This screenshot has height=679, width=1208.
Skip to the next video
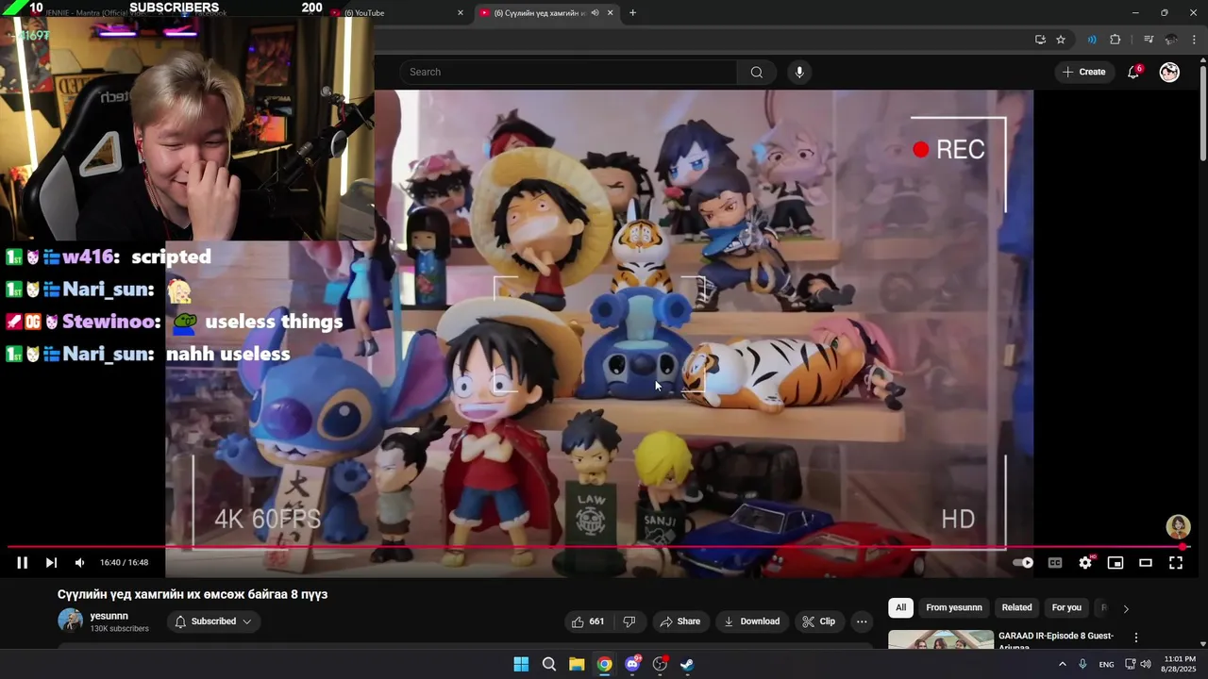pyautogui.click(x=51, y=563)
